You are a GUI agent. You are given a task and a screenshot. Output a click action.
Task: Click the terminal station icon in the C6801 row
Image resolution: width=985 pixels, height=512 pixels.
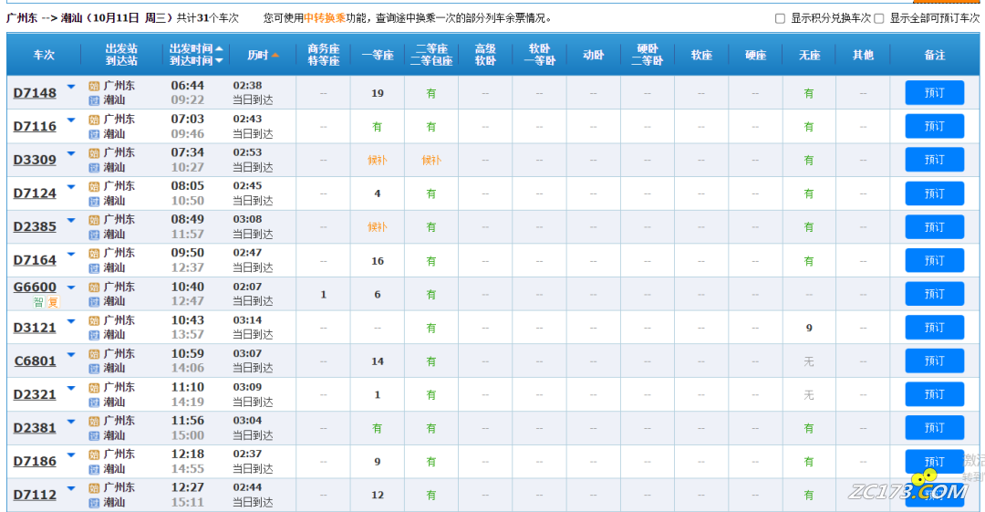point(94,369)
